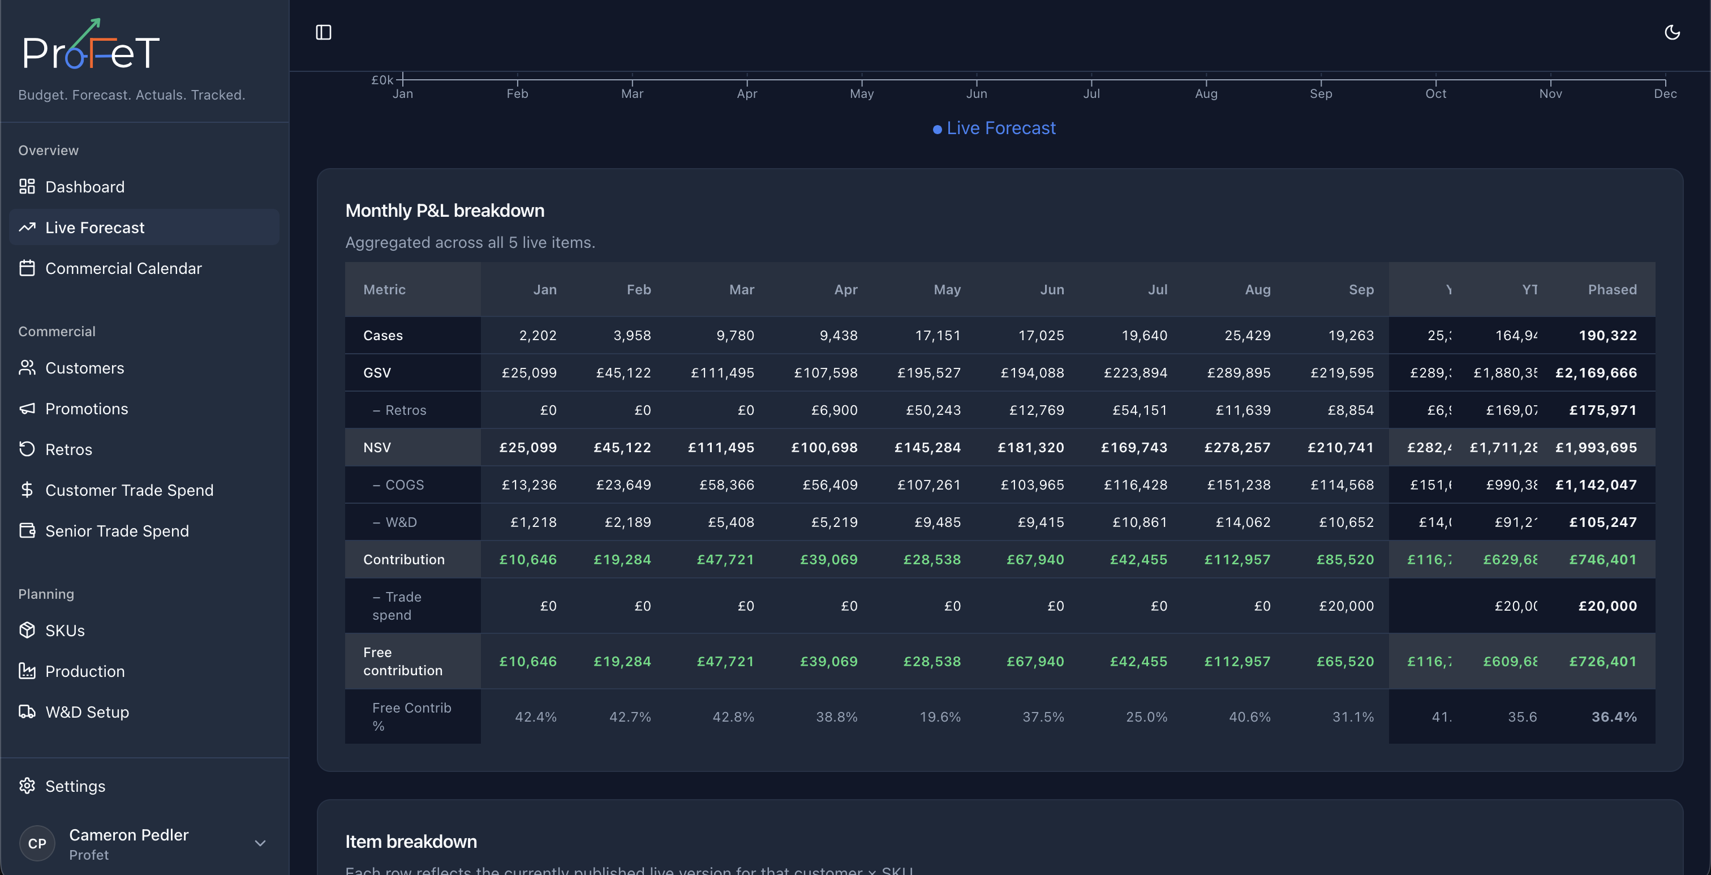
Task: Click the Sep column header
Action: click(1361, 289)
